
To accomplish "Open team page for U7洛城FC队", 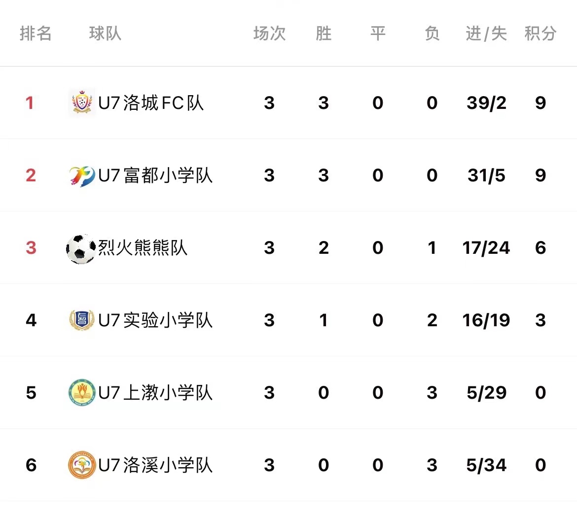I will point(151,103).
